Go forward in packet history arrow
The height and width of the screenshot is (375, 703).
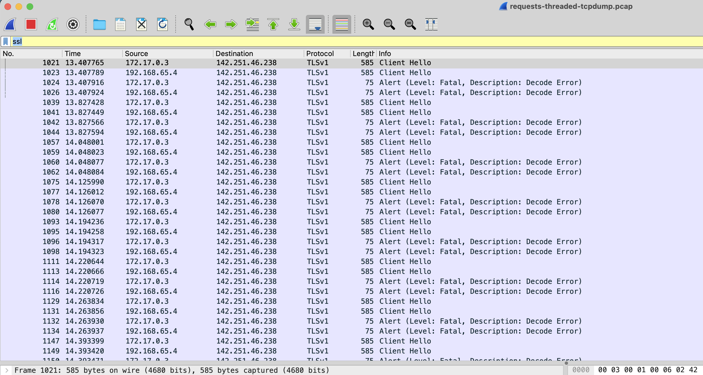(231, 24)
